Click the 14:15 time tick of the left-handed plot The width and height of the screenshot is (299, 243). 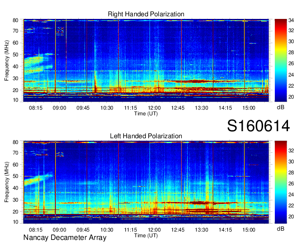pos(225,230)
